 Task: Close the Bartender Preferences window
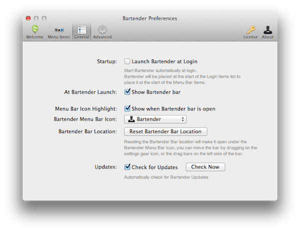pyautogui.click(x=28, y=18)
